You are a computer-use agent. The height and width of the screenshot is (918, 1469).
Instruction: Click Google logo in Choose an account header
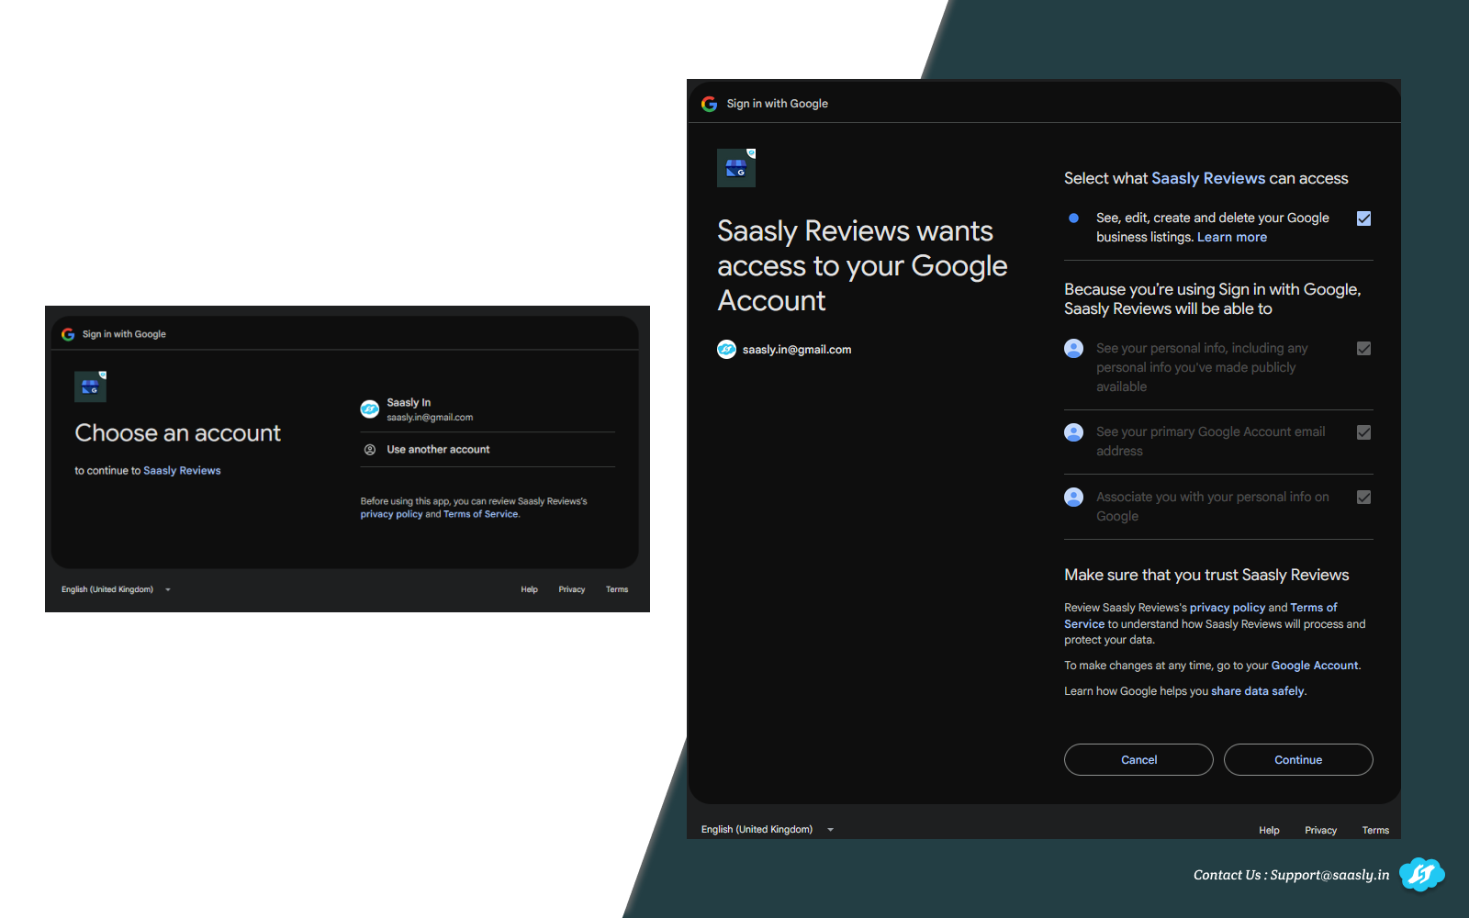pos(68,334)
